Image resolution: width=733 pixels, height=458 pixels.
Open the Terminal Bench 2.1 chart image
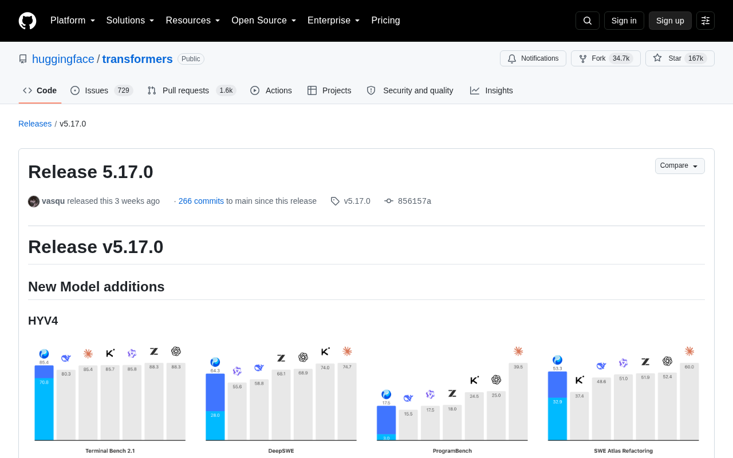(110, 401)
